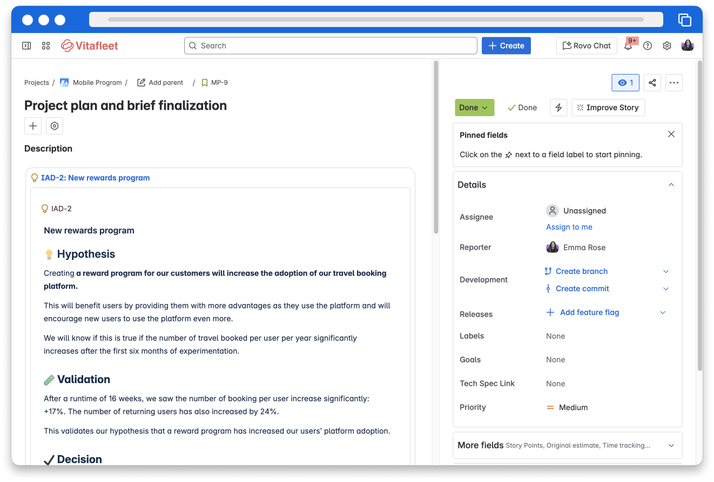The image size is (714, 482).
Task: Open the app switcher grid icon
Action: [46, 46]
